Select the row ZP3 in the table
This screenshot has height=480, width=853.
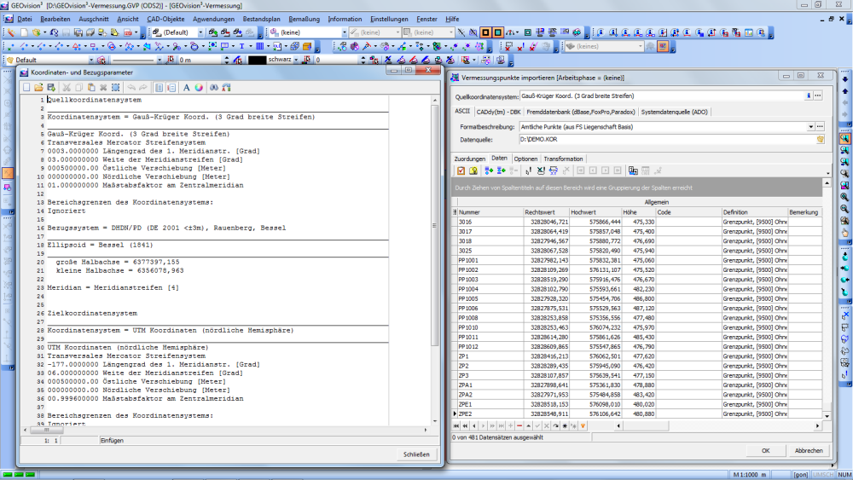pos(636,376)
